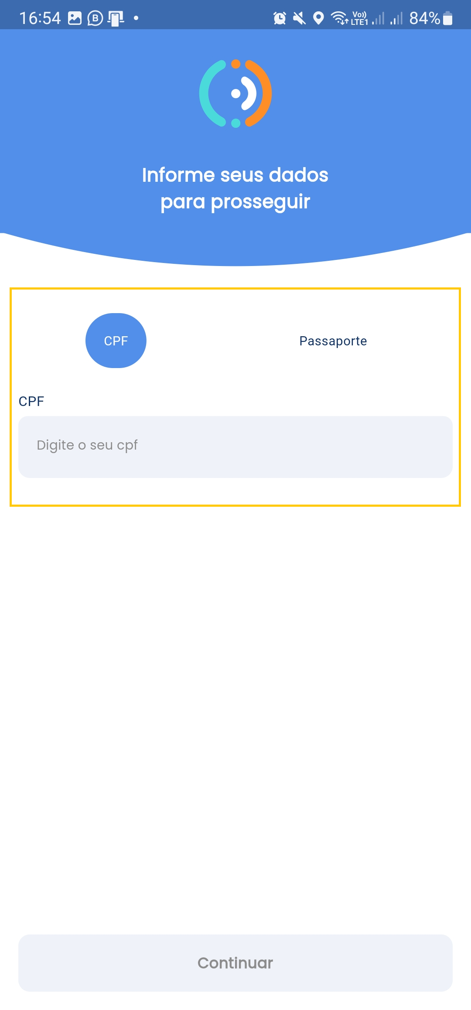The width and height of the screenshot is (471, 1010).
Task: Tap the location pin status icon
Action: (319, 18)
